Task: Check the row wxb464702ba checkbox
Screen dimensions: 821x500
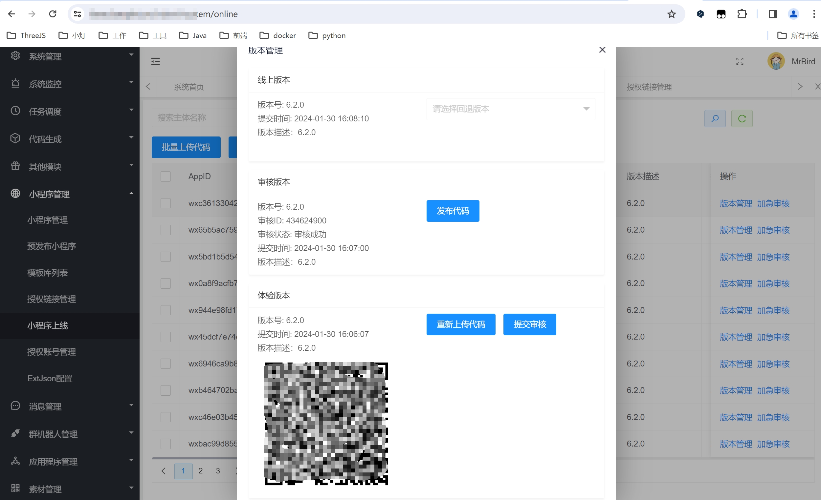Action: click(166, 390)
